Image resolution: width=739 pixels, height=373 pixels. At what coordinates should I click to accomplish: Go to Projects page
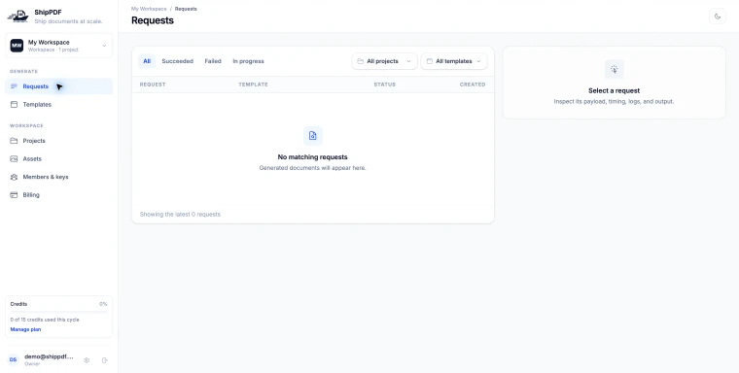click(x=59, y=141)
